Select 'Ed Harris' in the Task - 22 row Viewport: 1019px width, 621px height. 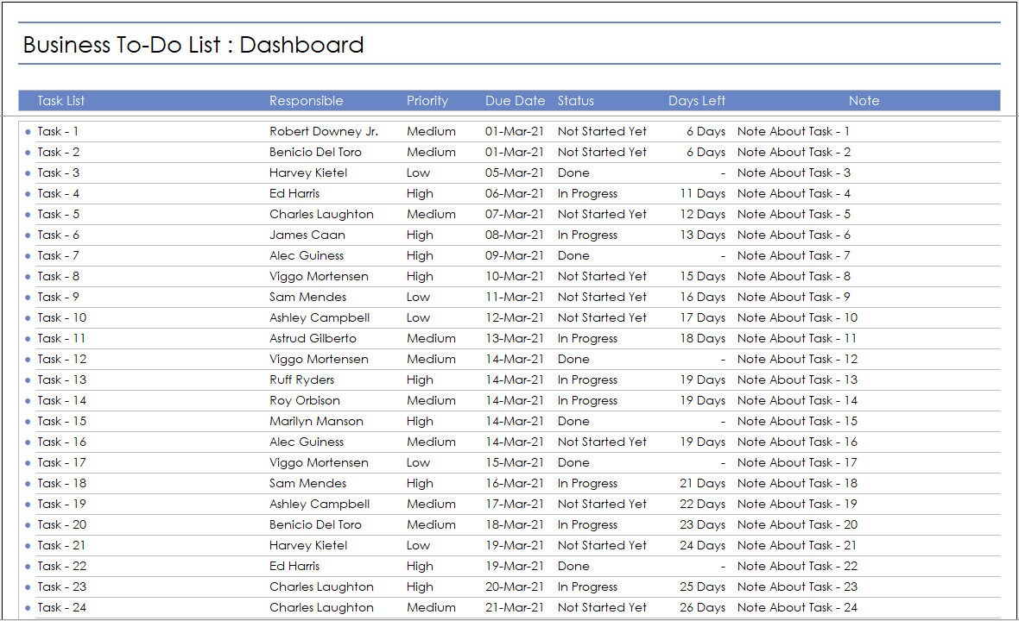(x=294, y=567)
